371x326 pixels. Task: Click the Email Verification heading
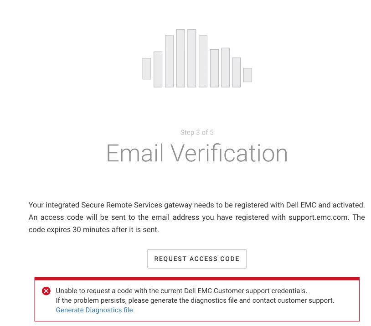point(197,154)
